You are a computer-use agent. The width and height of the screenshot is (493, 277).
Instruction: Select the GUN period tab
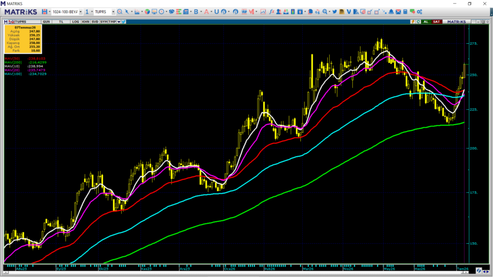tap(46, 22)
